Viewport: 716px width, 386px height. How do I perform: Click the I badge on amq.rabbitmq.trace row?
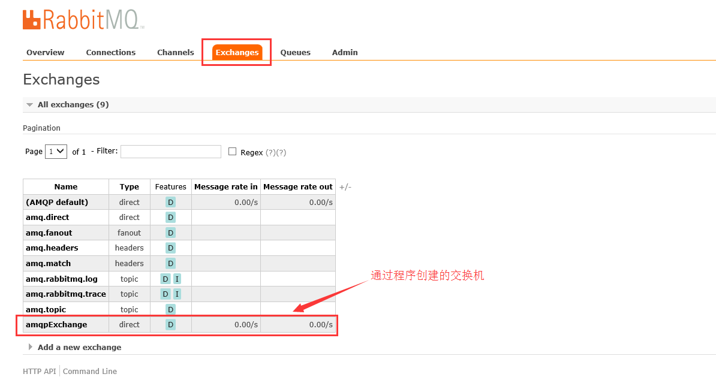click(177, 294)
